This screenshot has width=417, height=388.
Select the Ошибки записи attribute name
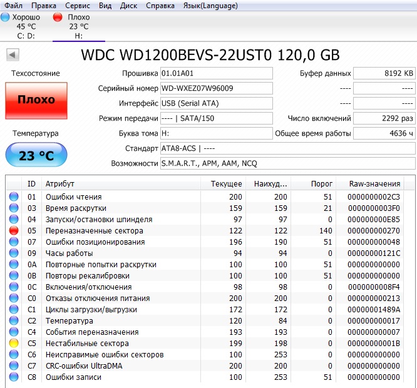pyautogui.click(x=73, y=377)
